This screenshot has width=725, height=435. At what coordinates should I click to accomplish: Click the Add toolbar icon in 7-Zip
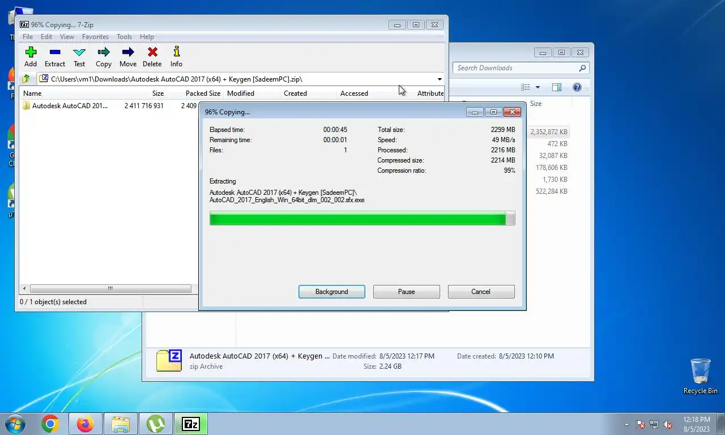pyautogui.click(x=31, y=57)
